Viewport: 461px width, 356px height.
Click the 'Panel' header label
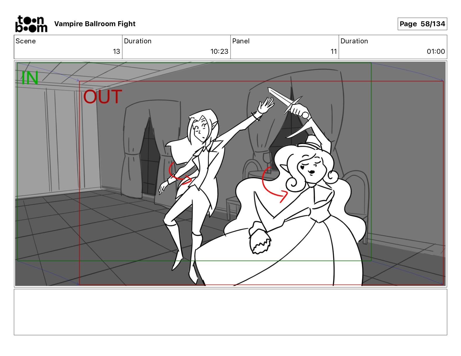pyautogui.click(x=241, y=41)
